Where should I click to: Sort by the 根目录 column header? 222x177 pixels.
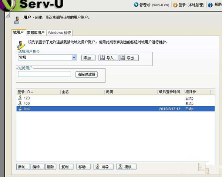click(x=197, y=92)
